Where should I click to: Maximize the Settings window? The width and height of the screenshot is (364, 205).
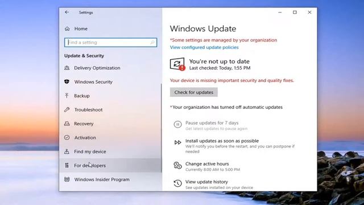click(x=295, y=13)
